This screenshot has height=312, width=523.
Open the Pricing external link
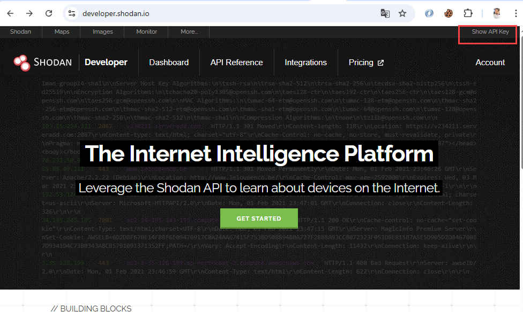(x=366, y=63)
